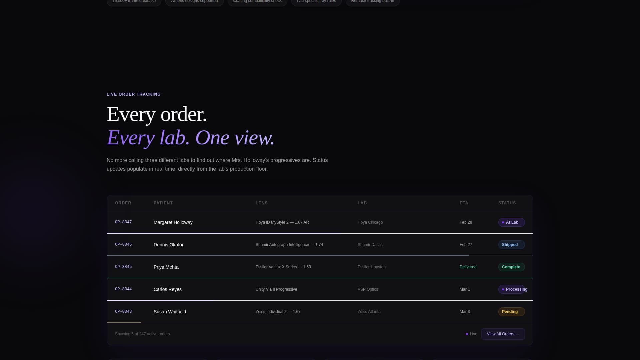Viewport: 640px width, 360px height.
Task: Click the PATIENT column header
Action: tap(163, 203)
